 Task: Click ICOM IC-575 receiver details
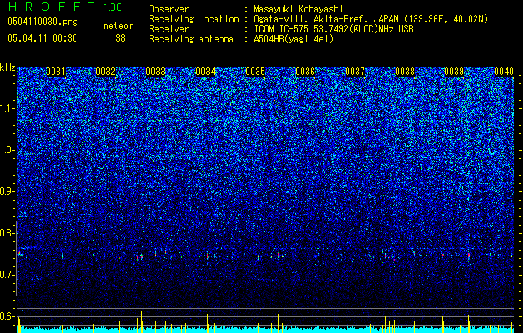click(x=333, y=29)
